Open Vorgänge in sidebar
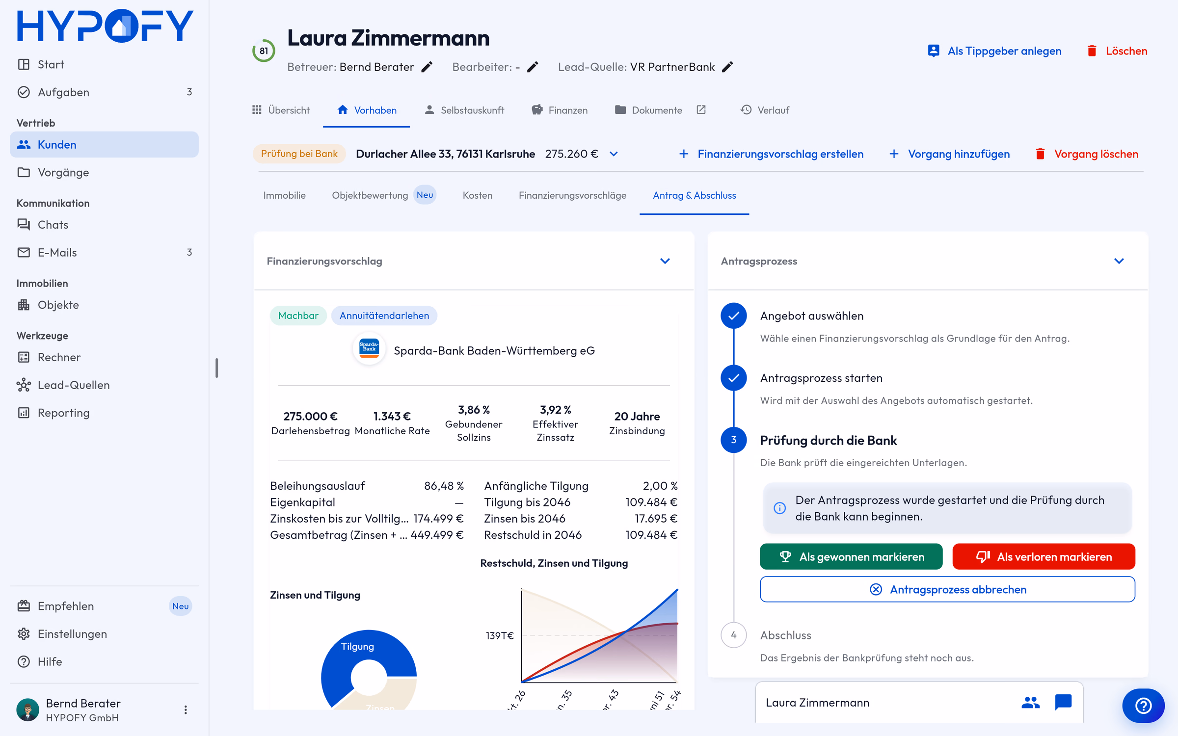This screenshot has height=736, width=1178. click(104, 172)
